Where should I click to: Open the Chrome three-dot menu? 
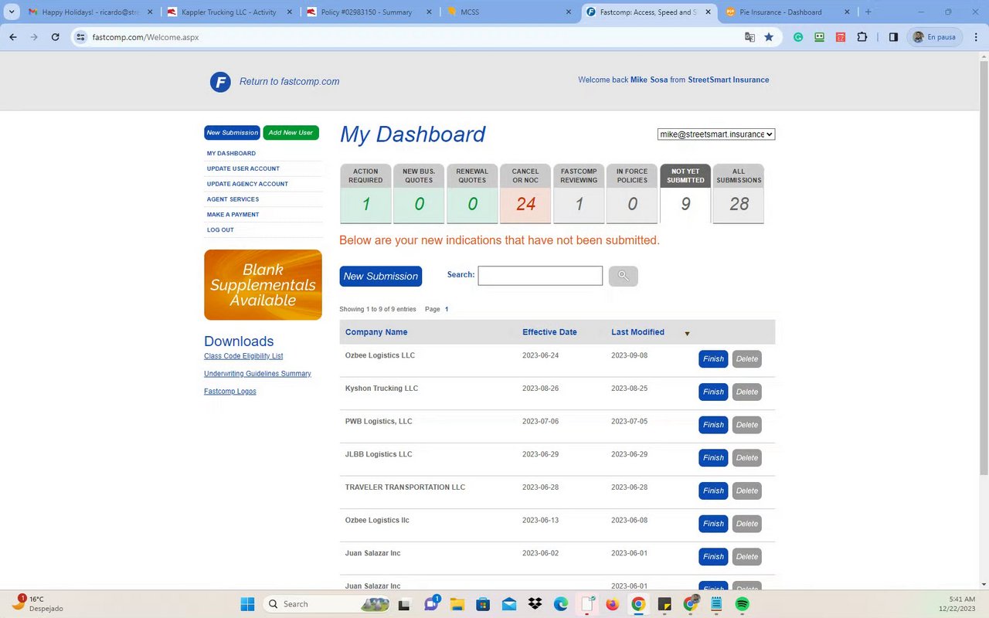coord(974,37)
